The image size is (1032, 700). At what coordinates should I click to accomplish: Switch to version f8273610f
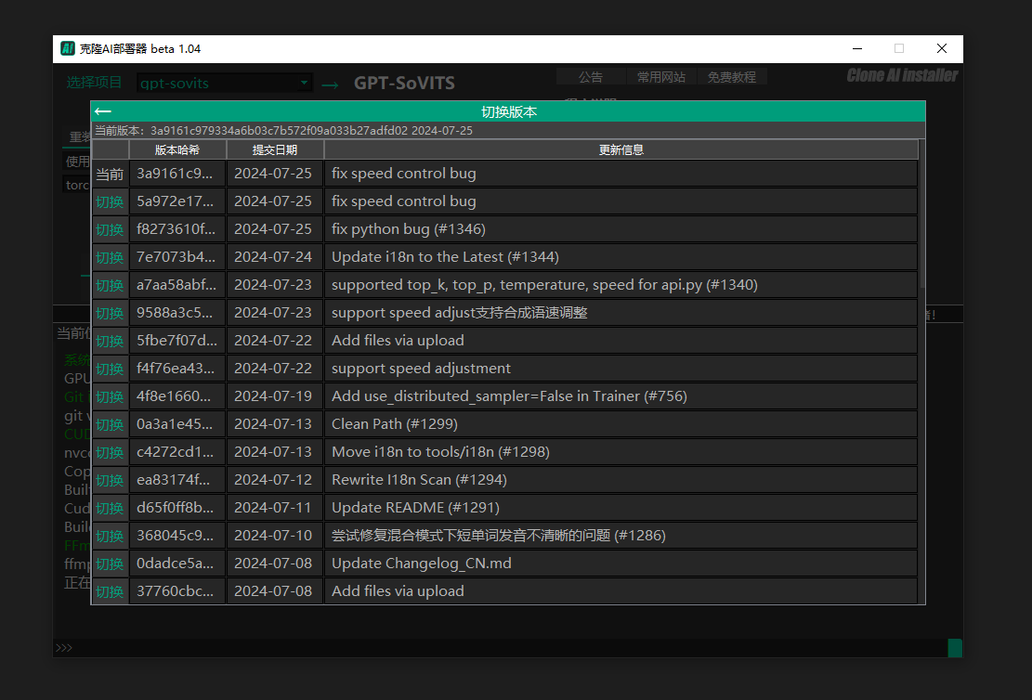coord(110,229)
